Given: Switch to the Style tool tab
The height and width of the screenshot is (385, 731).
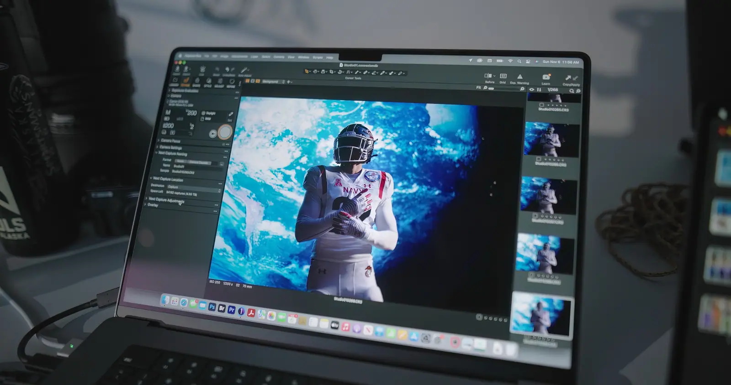Looking at the screenshot, I should tap(208, 82).
